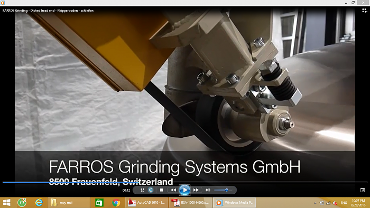Adjust the player volume slider
Viewport: 370px width, 208px height.
click(x=223, y=190)
